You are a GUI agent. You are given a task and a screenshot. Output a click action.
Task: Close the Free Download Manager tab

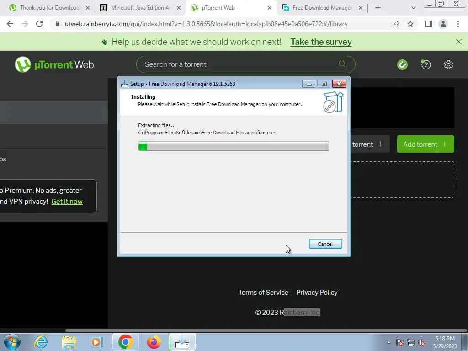(361, 8)
